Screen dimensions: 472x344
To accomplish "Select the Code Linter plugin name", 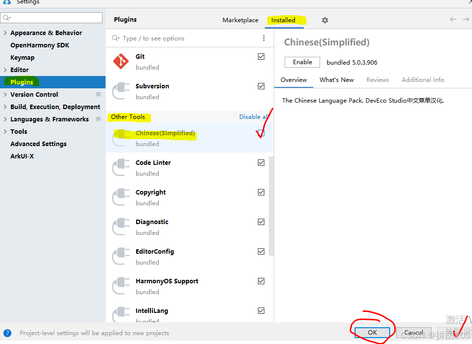I will (153, 163).
